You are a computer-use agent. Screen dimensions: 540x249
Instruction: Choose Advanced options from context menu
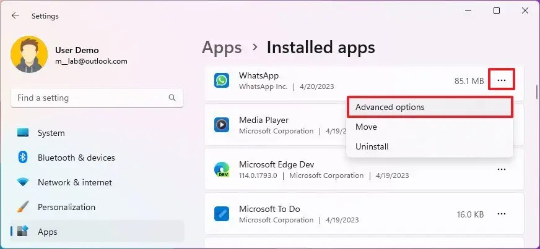(x=429, y=107)
